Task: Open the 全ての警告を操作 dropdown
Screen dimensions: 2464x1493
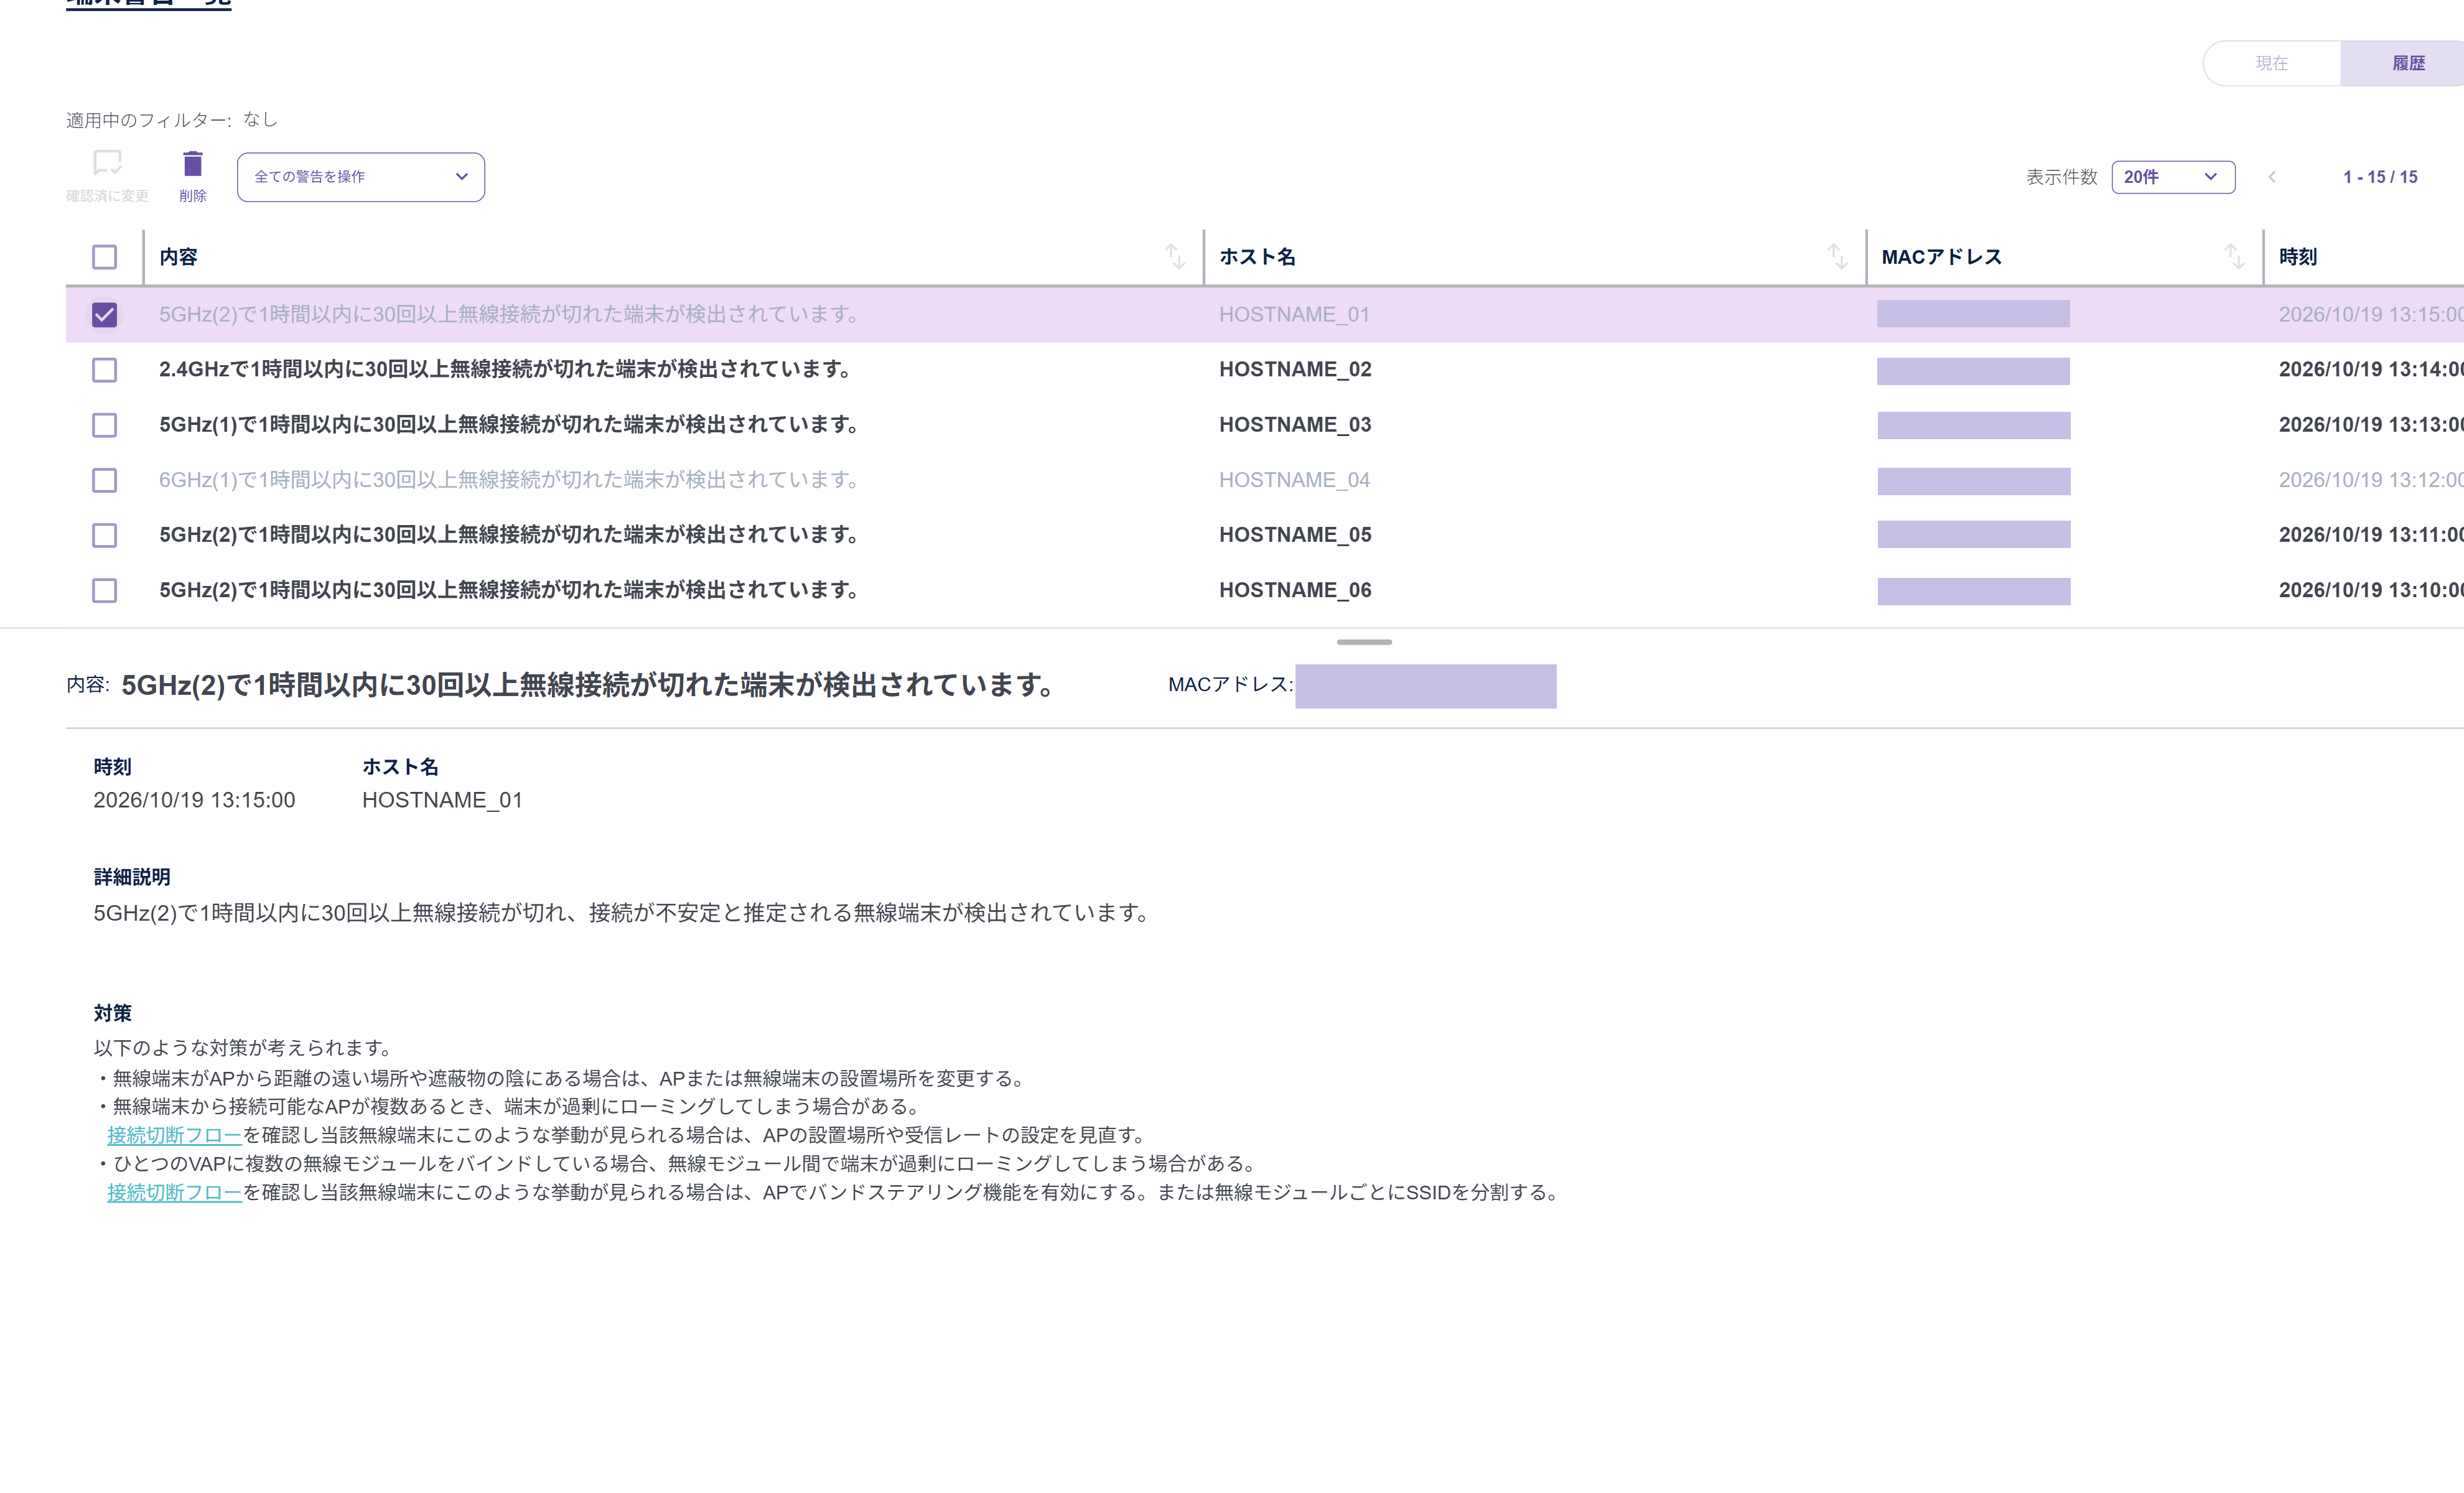Action: pyautogui.click(x=361, y=177)
